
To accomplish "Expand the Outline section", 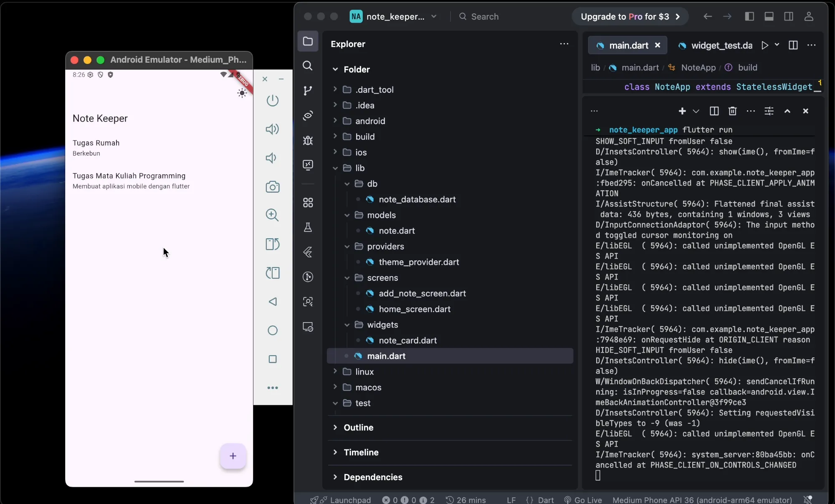I will point(358,428).
